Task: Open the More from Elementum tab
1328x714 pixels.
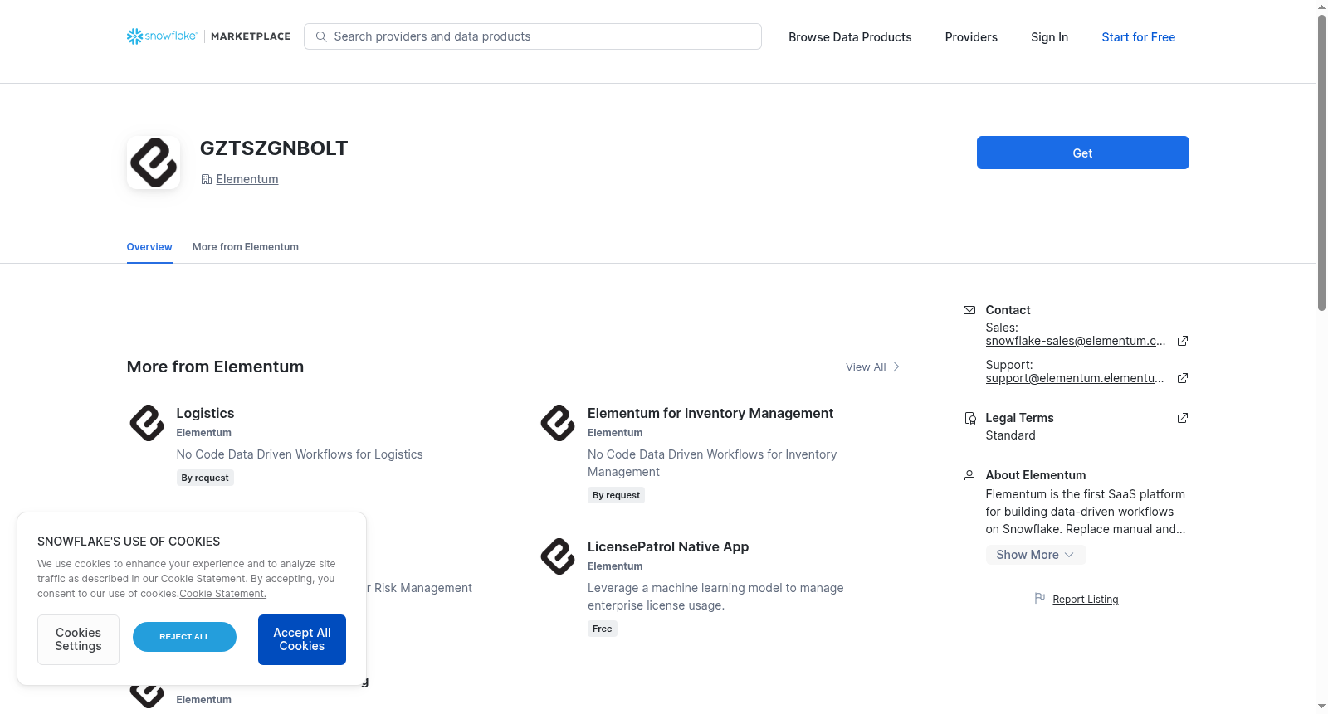Action: coord(246,247)
